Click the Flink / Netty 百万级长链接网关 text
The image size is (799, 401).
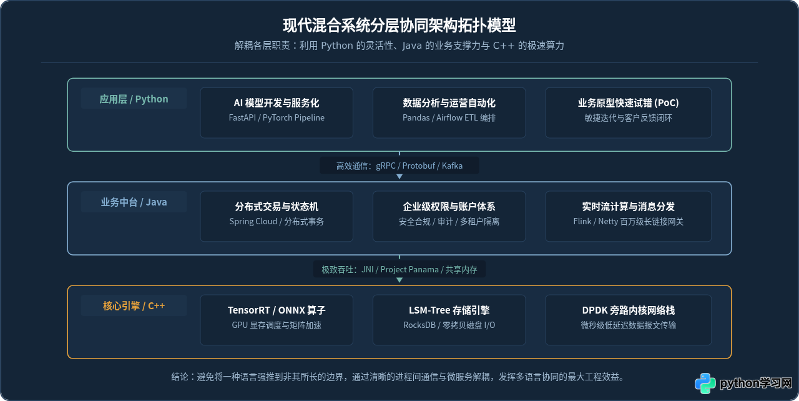629,221
